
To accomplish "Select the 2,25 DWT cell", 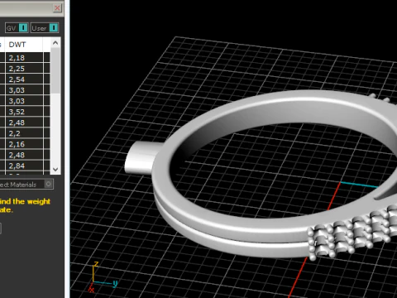I will point(24,69).
